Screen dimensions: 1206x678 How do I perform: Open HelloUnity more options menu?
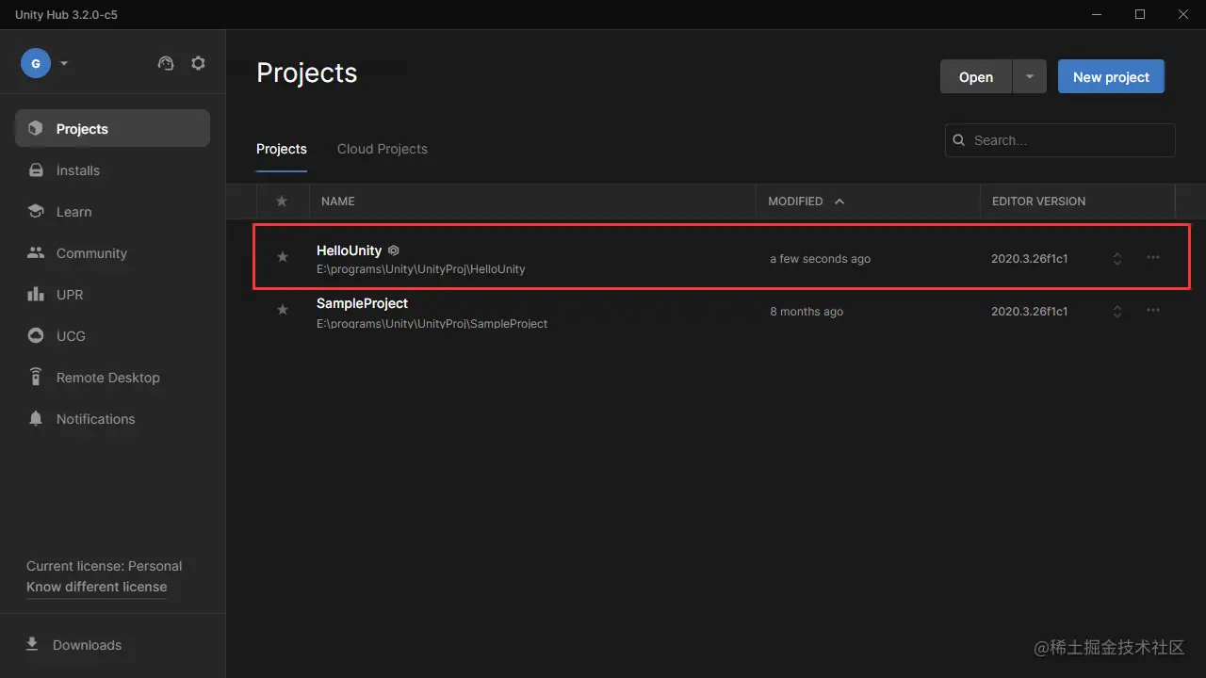pos(1153,257)
